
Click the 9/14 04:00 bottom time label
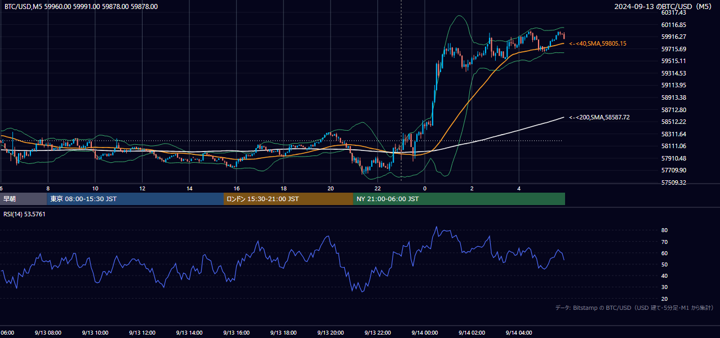coord(519,332)
